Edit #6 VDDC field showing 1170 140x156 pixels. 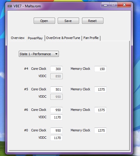[57, 117]
